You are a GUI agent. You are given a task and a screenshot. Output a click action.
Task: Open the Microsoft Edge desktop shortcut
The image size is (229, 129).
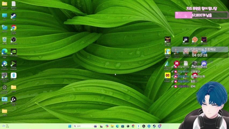[4, 52]
